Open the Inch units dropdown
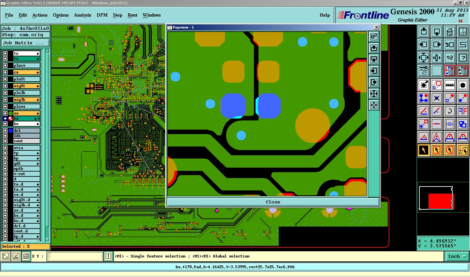 (457, 256)
